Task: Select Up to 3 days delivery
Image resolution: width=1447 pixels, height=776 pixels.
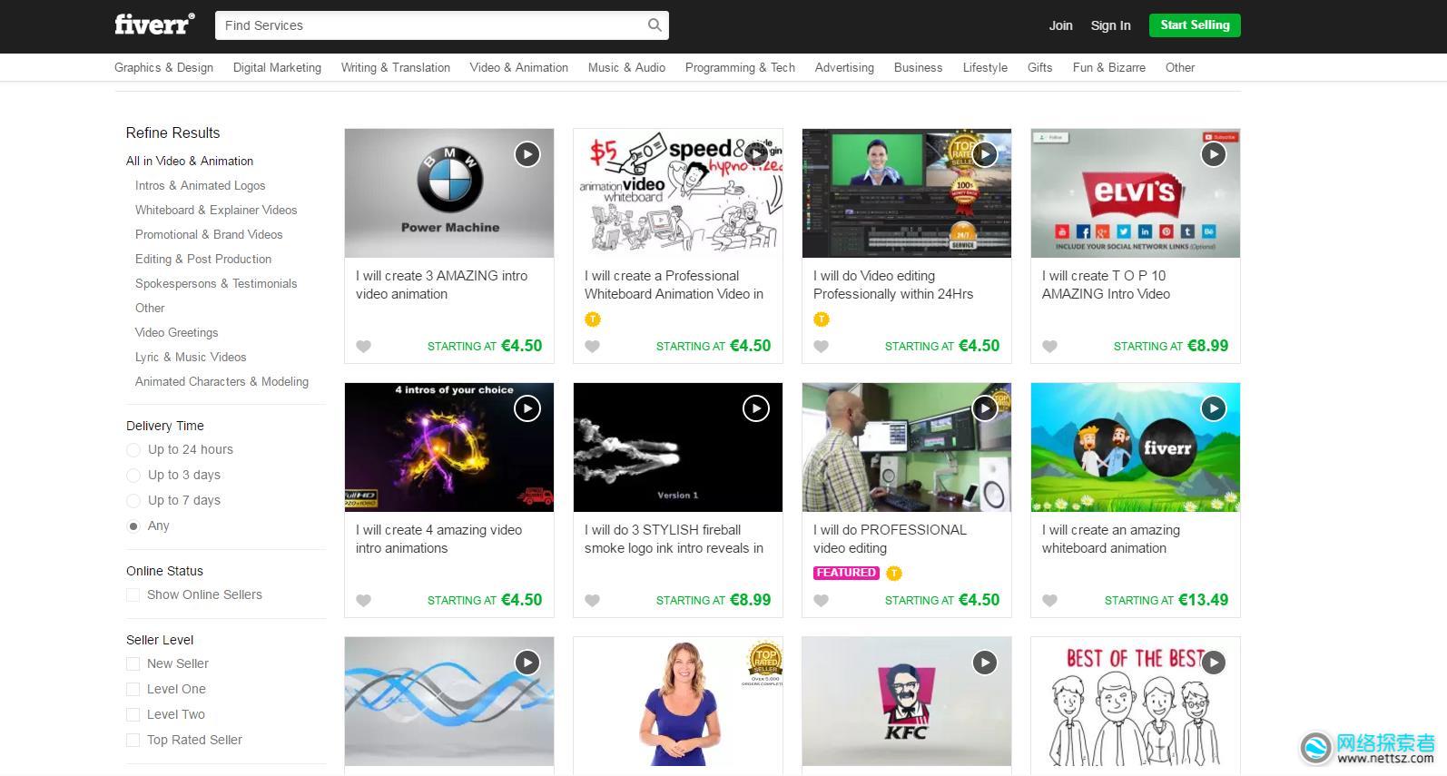Action: 133,476
